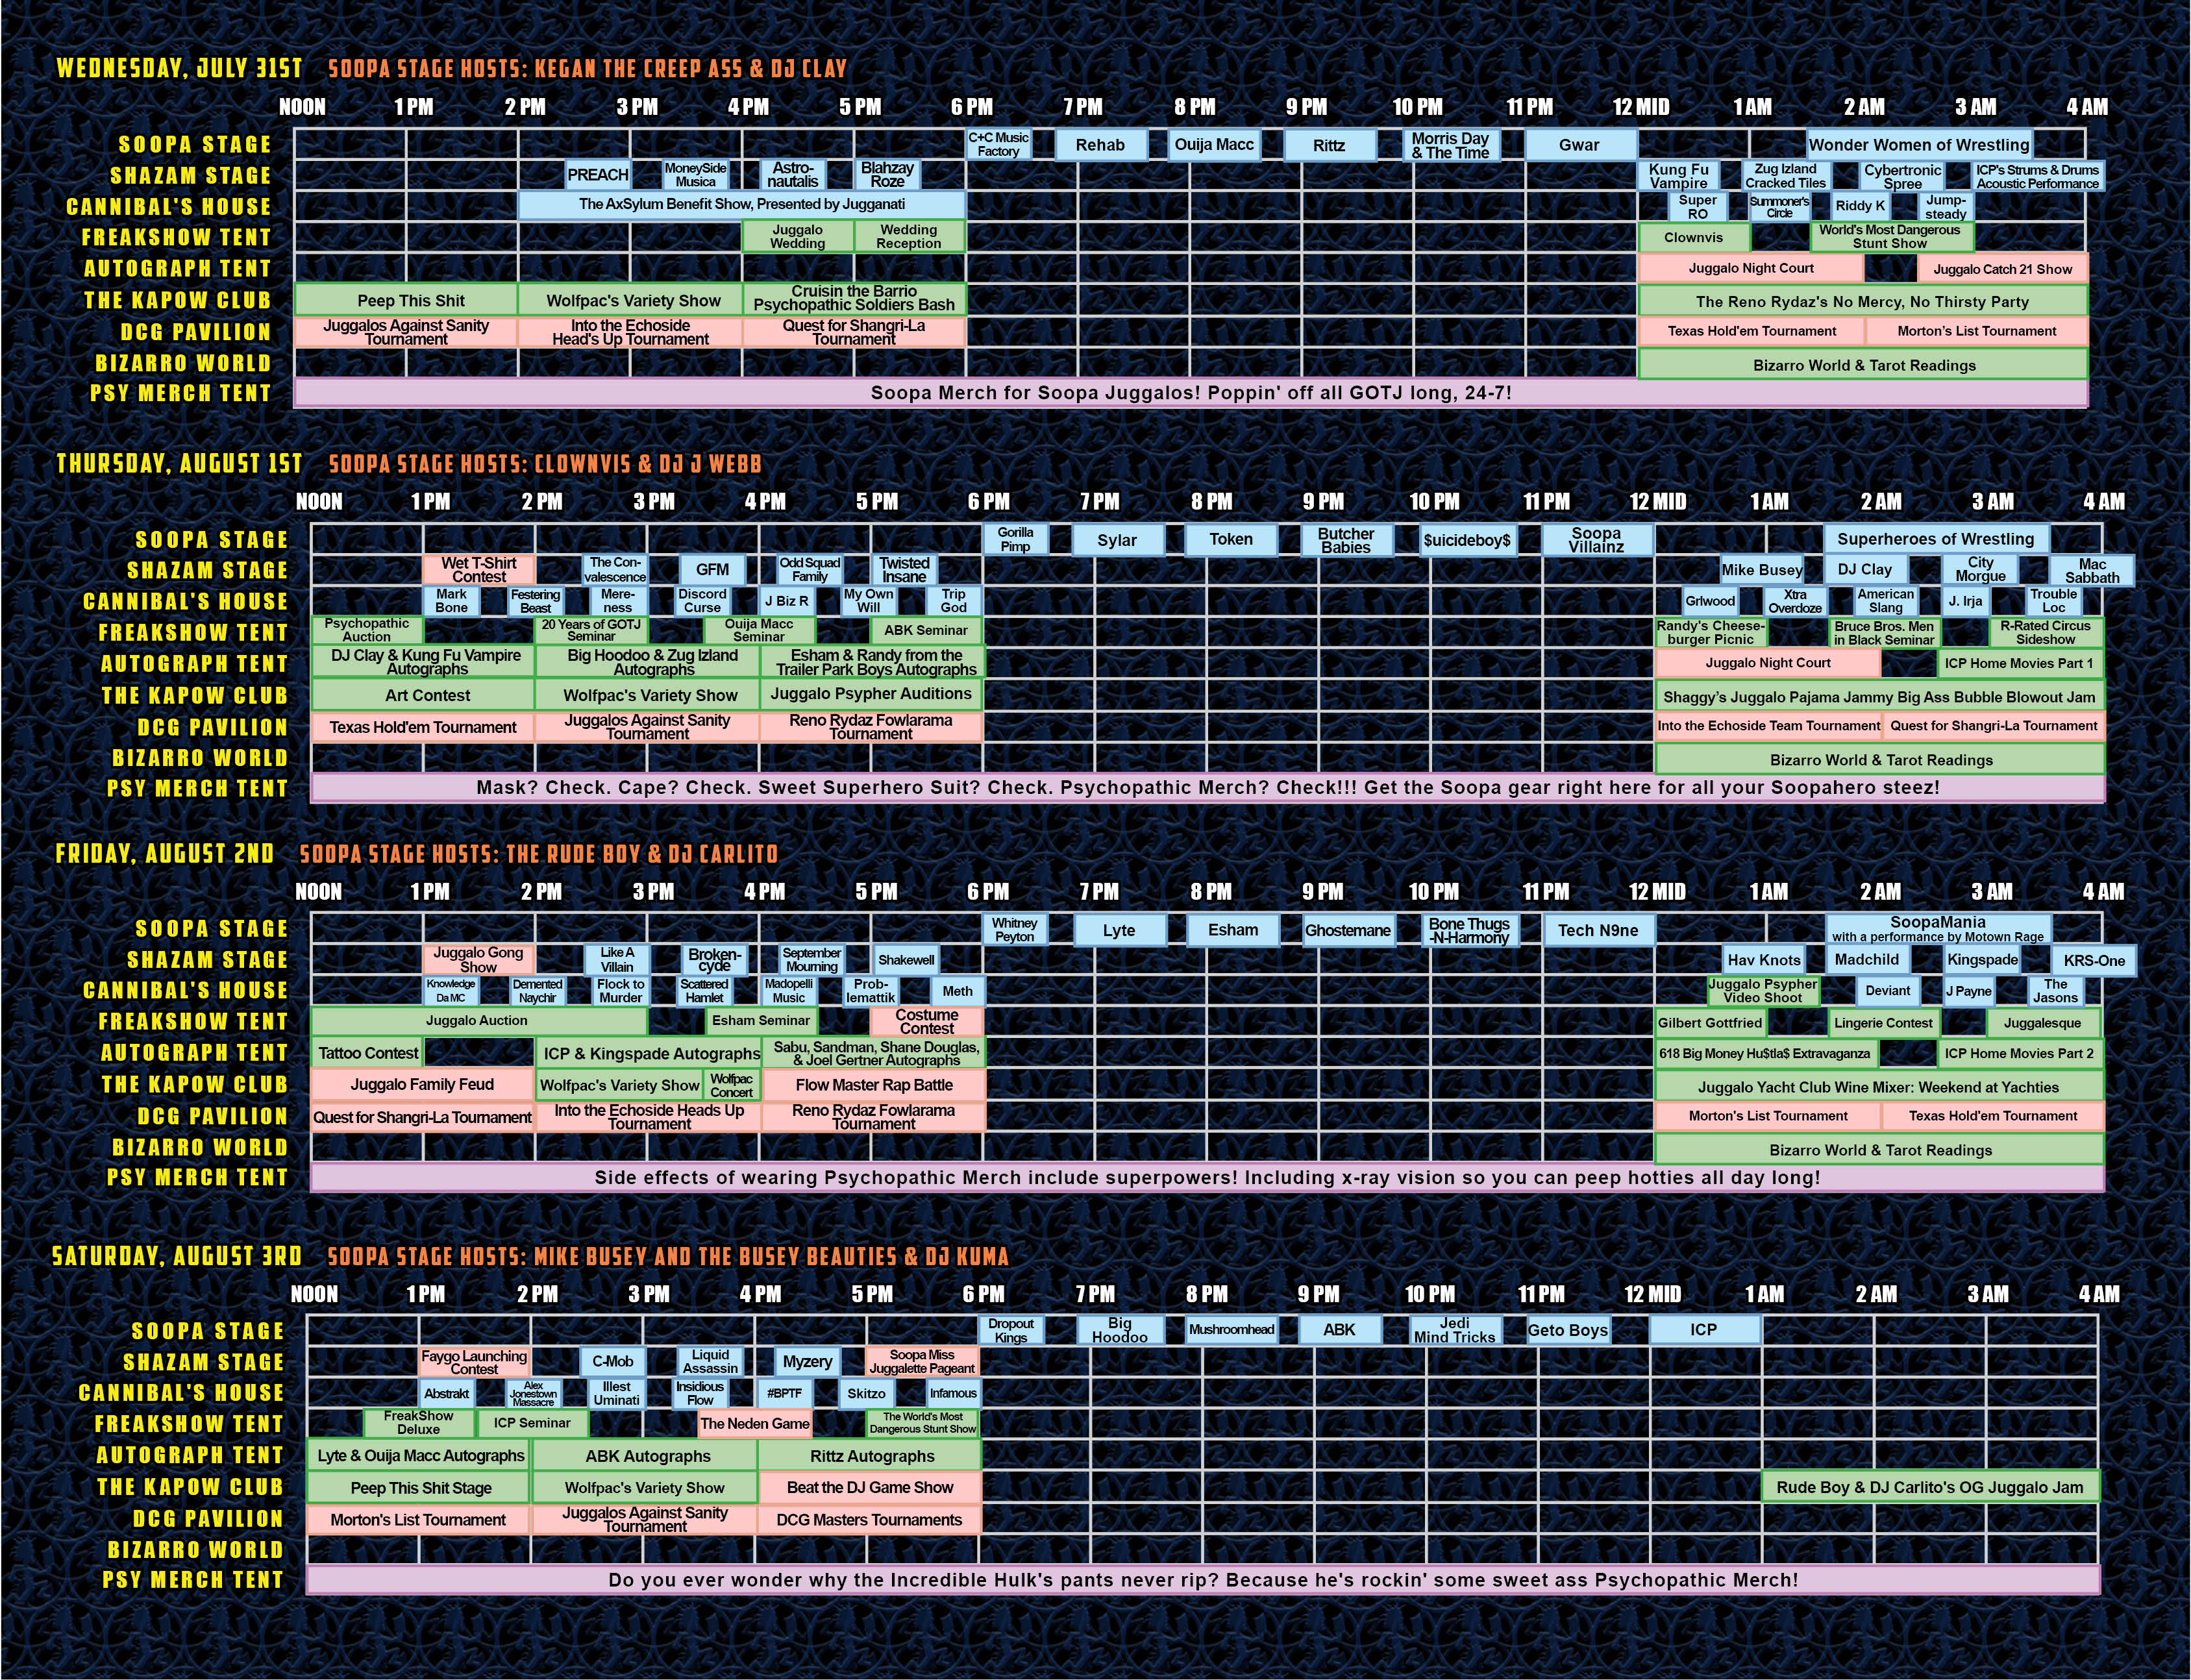Click the Flow Master Rap Battle block

pyautogui.click(x=874, y=1085)
